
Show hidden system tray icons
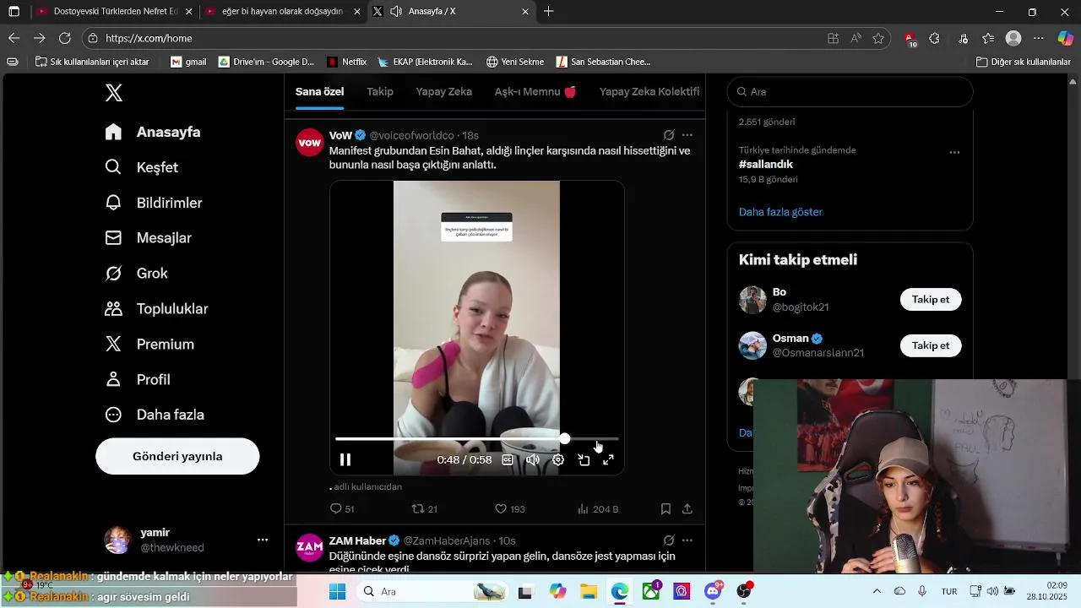pos(877,591)
